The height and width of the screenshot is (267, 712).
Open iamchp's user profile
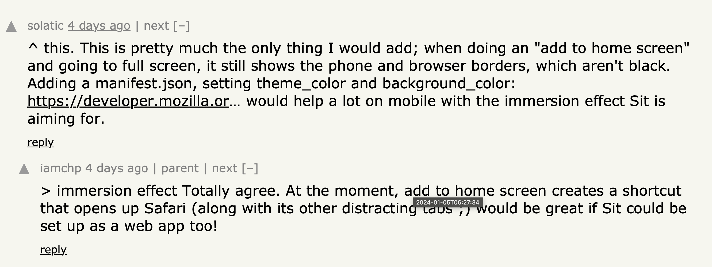tap(60, 168)
